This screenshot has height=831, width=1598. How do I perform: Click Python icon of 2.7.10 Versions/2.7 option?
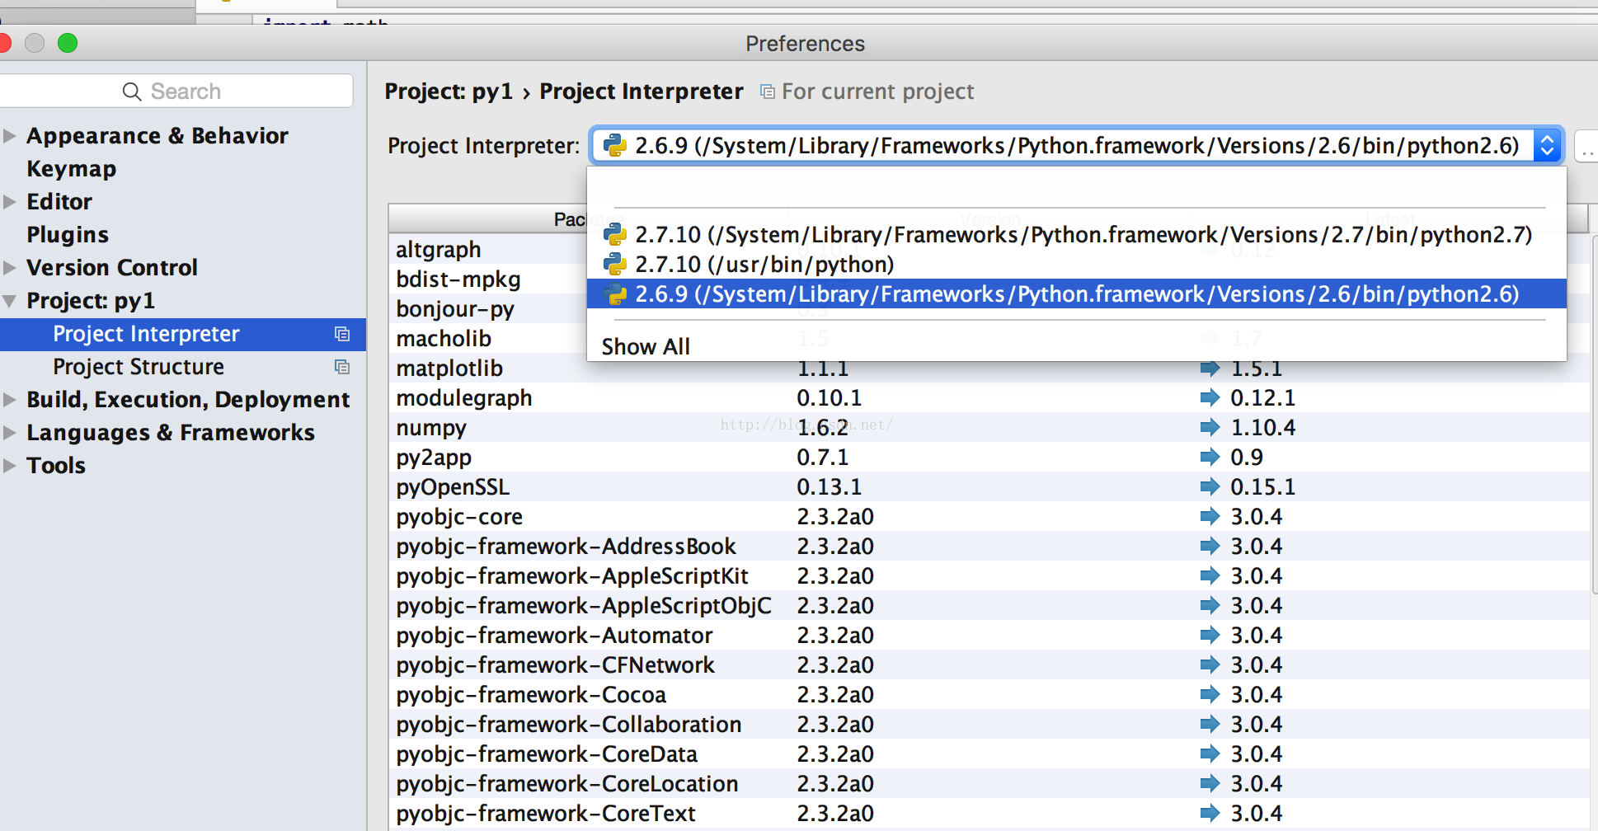(615, 235)
